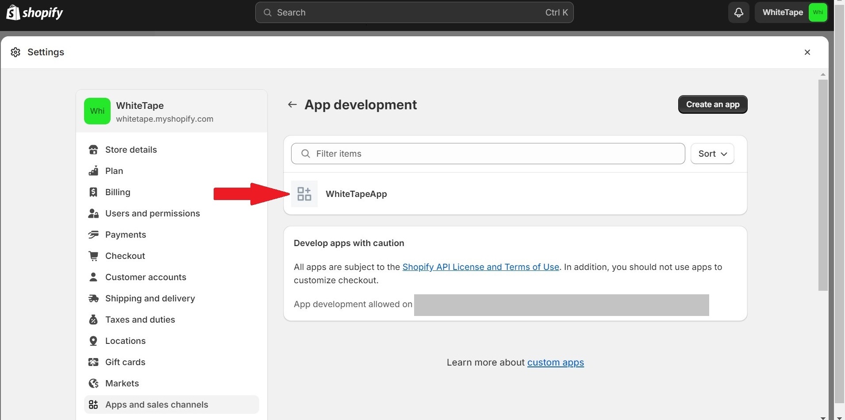The height and width of the screenshot is (420, 845).
Task: Click the Shipping and delivery truck icon
Action: (93, 298)
